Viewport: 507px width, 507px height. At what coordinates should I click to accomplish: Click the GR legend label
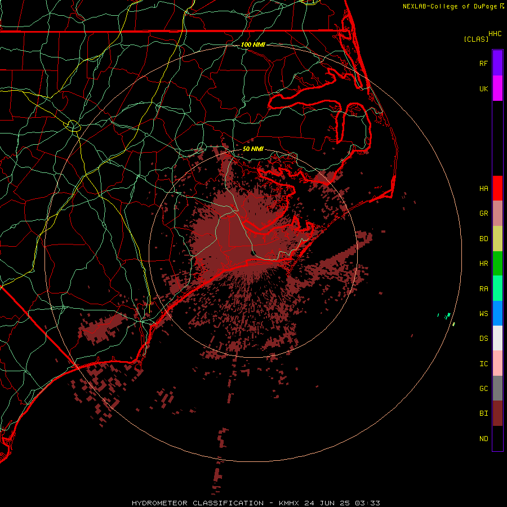tap(484, 214)
